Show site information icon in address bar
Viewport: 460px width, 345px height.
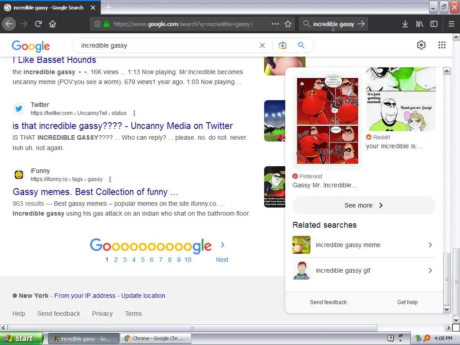(97, 24)
